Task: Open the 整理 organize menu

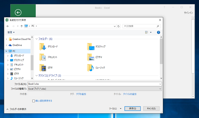Action: tap(11, 32)
